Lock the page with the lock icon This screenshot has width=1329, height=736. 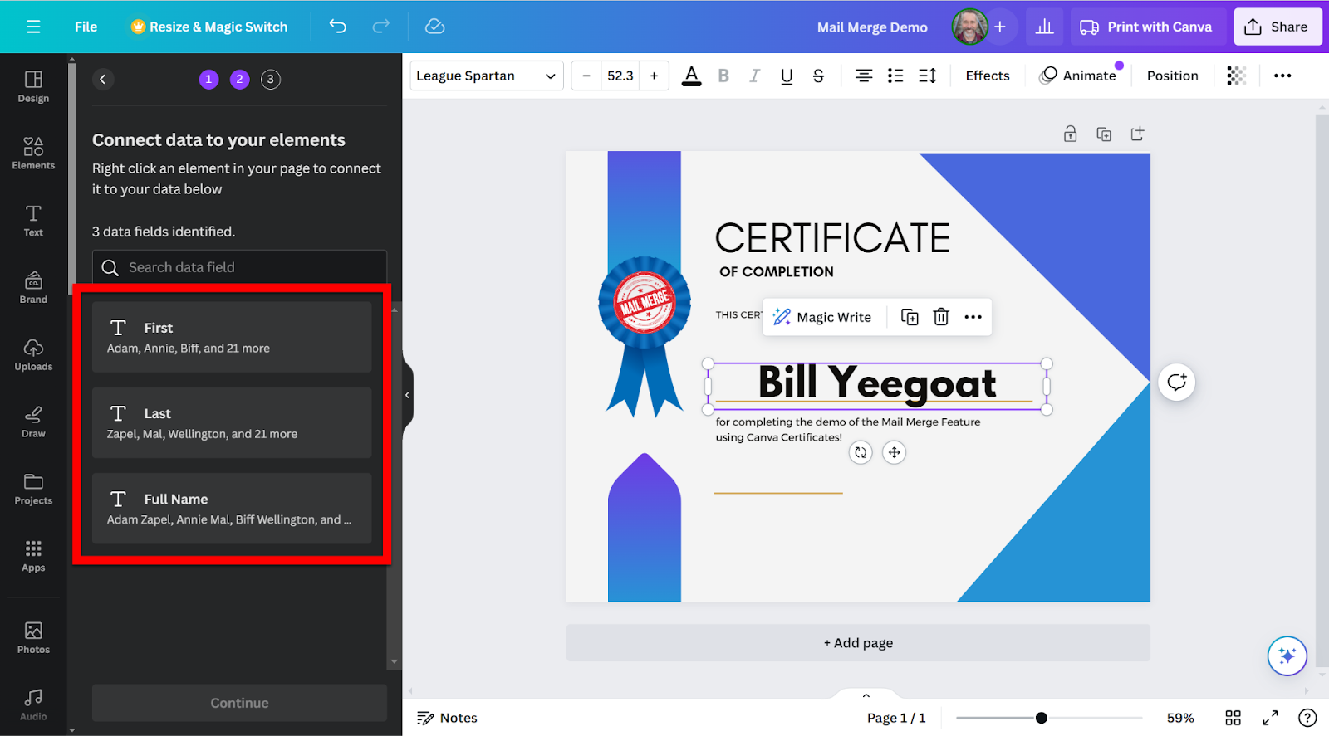click(x=1070, y=134)
